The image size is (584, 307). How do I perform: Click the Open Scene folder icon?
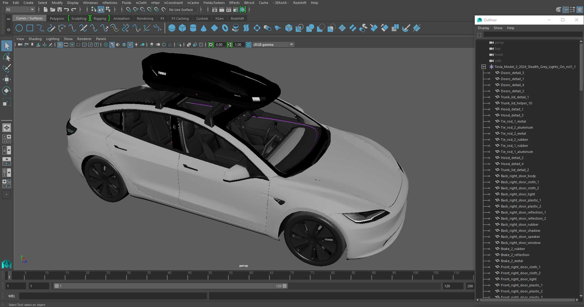pyautogui.click(x=52, y=10)
